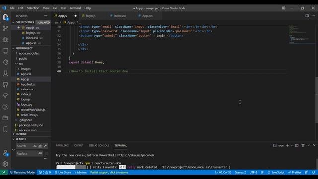Image resolution: width=318 pixels, height=179 pixels.
Task: Open the Bookmarks activity bar icon
Action: 5,129
